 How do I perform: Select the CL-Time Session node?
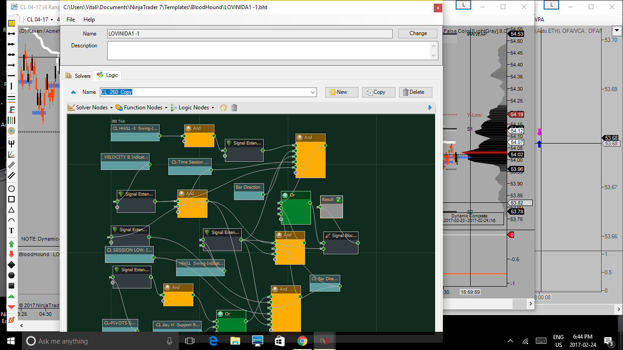point(190,166)
